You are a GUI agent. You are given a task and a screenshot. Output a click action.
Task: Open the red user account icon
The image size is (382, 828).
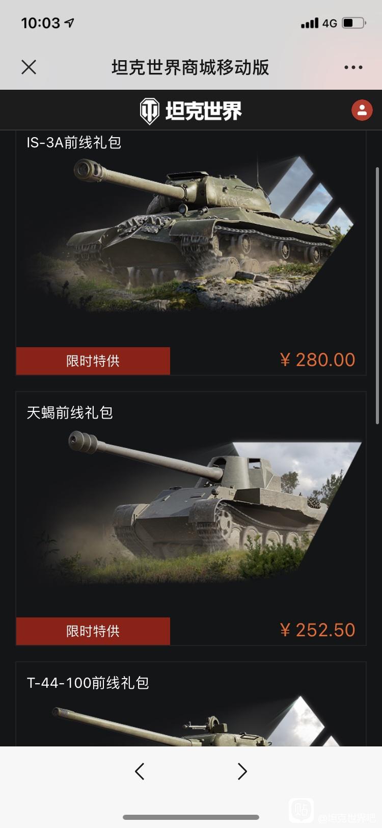point(362,110)
